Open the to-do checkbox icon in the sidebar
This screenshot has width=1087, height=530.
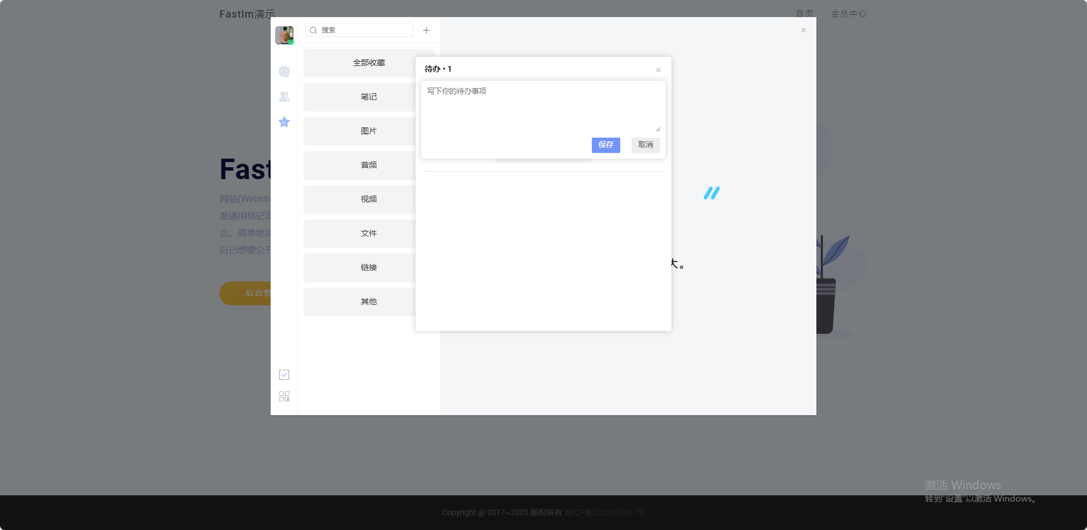[284, 375]
